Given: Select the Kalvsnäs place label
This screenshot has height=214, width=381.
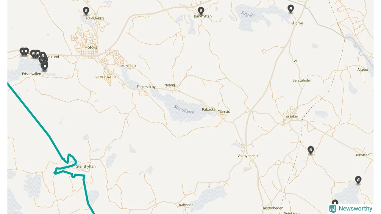Looking at the screenshot, I should click(x=186, y=205).
